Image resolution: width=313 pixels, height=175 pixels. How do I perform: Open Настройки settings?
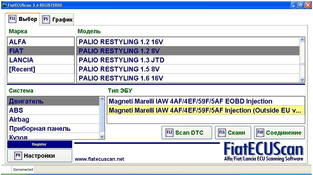[39, 156]
